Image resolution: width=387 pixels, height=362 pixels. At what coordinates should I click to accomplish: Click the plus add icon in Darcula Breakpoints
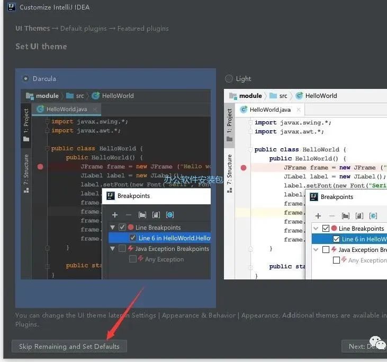[114, 215]
